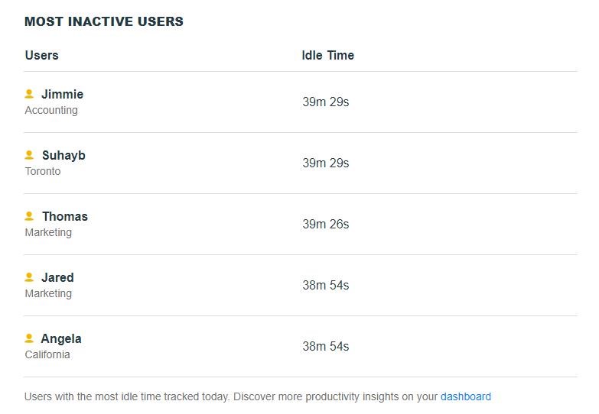Click Jared's Marketing group label
This screenshot has height=414, width=599.
click(48, 293)
